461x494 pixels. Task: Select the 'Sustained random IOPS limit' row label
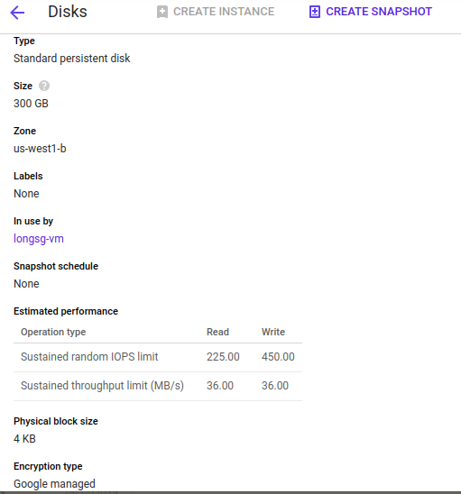(89, 357)
